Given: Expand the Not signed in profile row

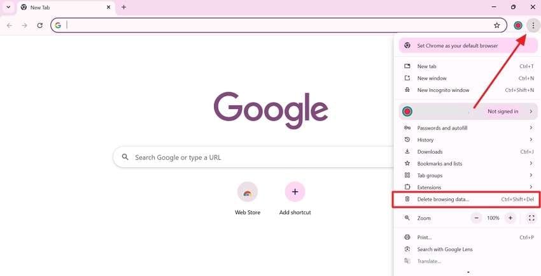Looking at the screenshot, I should (x=468, y=112).
